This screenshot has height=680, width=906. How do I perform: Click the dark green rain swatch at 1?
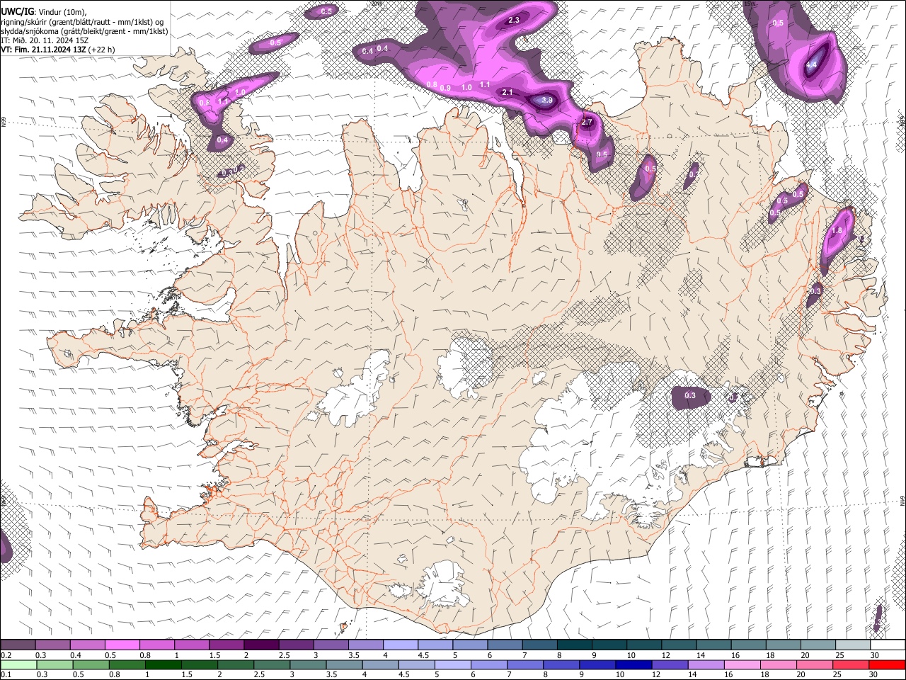[x=163, y=665]
